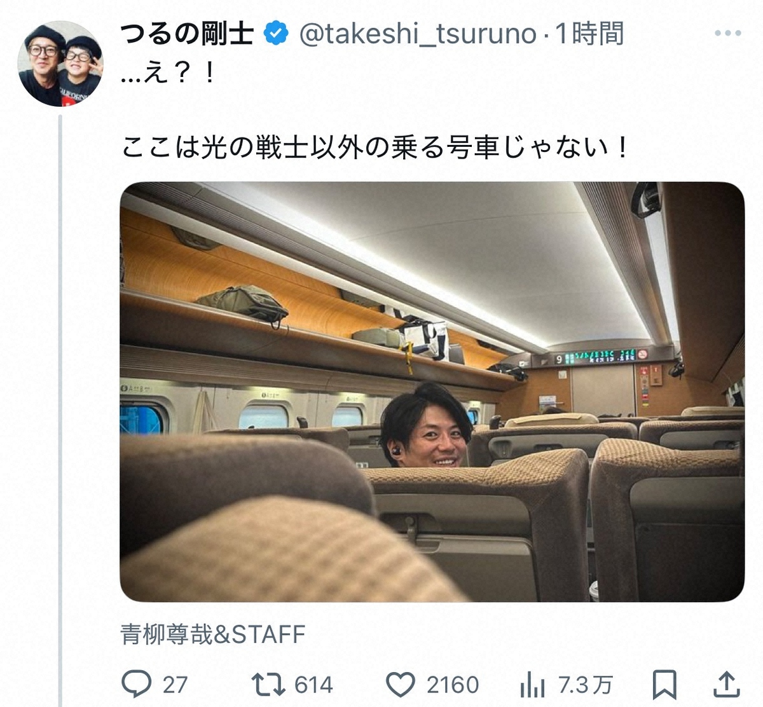Open the author's profile avatar
The image size is (763, 707).
pos(60,64)
